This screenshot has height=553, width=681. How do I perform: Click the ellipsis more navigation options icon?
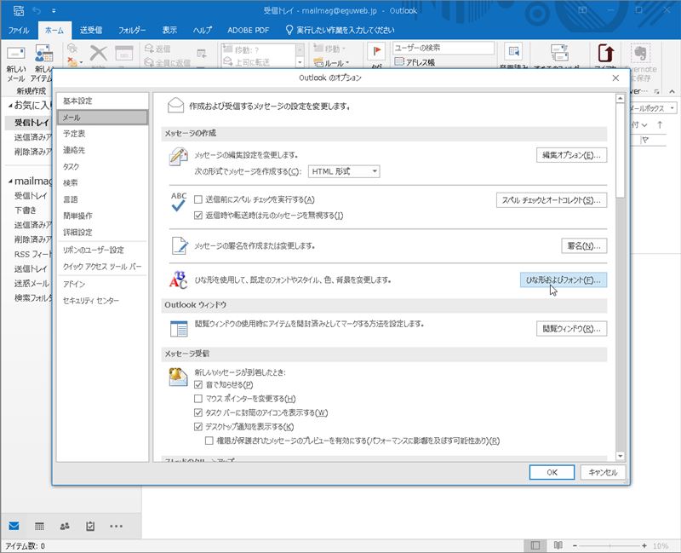click(116, 526)
